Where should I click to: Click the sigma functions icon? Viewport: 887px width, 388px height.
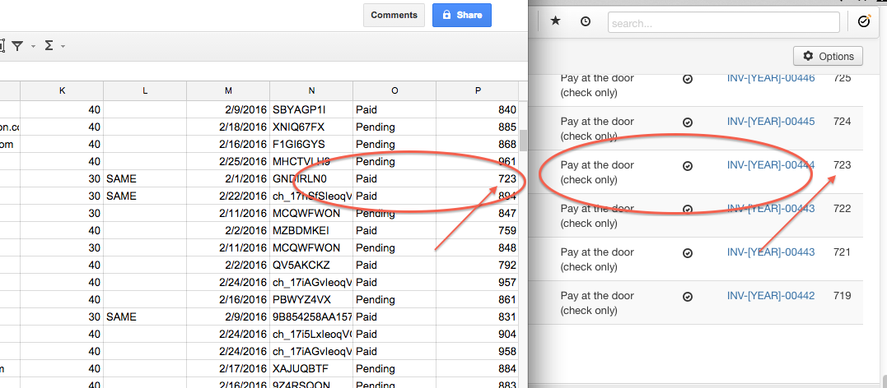point(49,46)
